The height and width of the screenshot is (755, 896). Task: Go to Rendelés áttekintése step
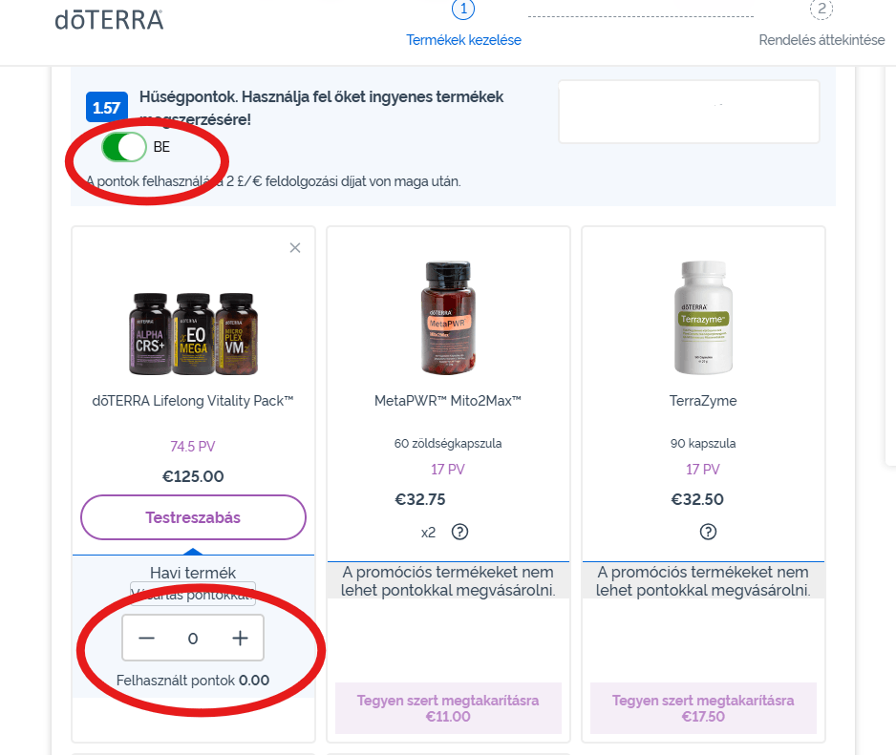tap(823, 40)
